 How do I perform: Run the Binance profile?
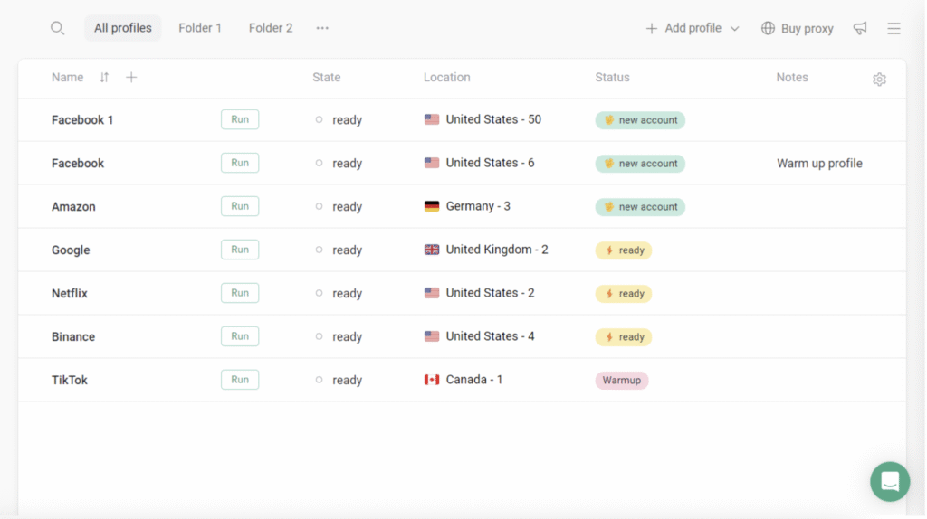coord(240,336)
